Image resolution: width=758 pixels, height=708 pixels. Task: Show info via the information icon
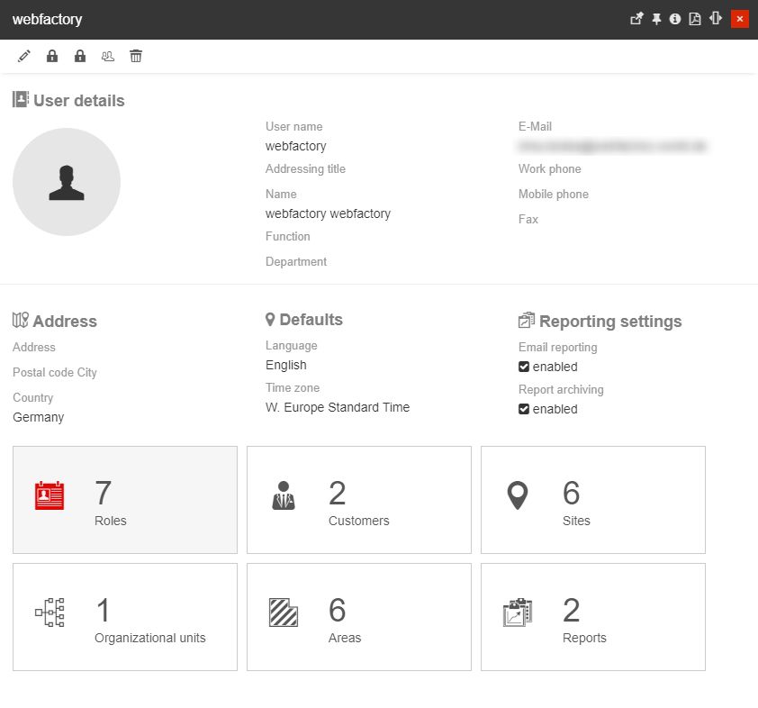[x=675, y=19]
